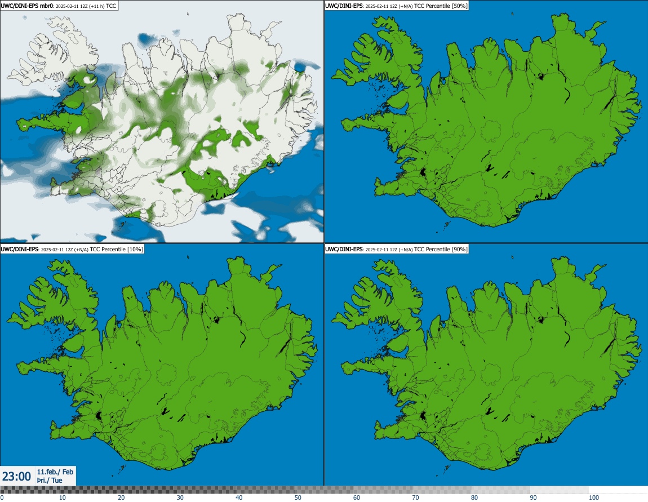The width and height of the screenshot is (648, 502).
Task: Select the mbr0 cloud cover map panel
Action: tap(162, 122)
